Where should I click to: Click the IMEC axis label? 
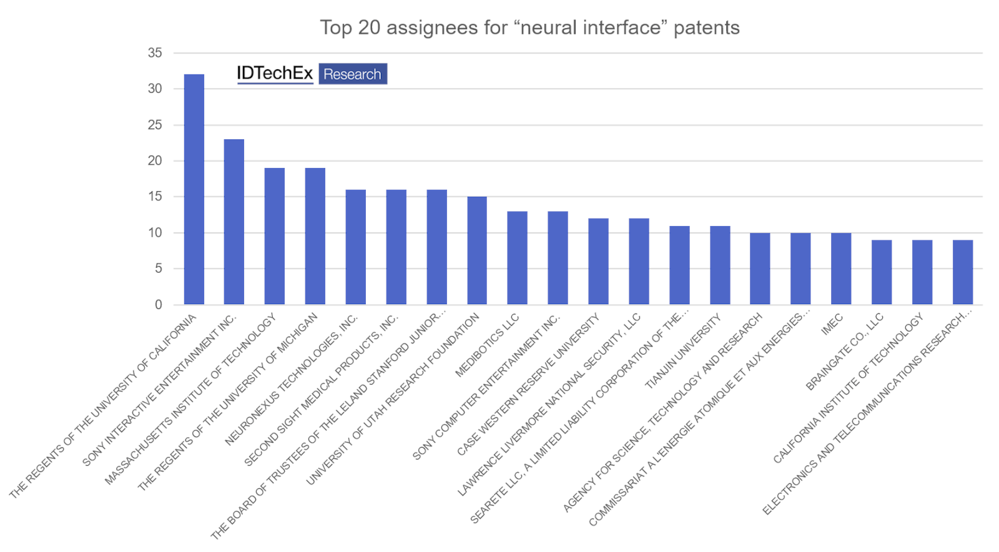click(x=832, y=324)
